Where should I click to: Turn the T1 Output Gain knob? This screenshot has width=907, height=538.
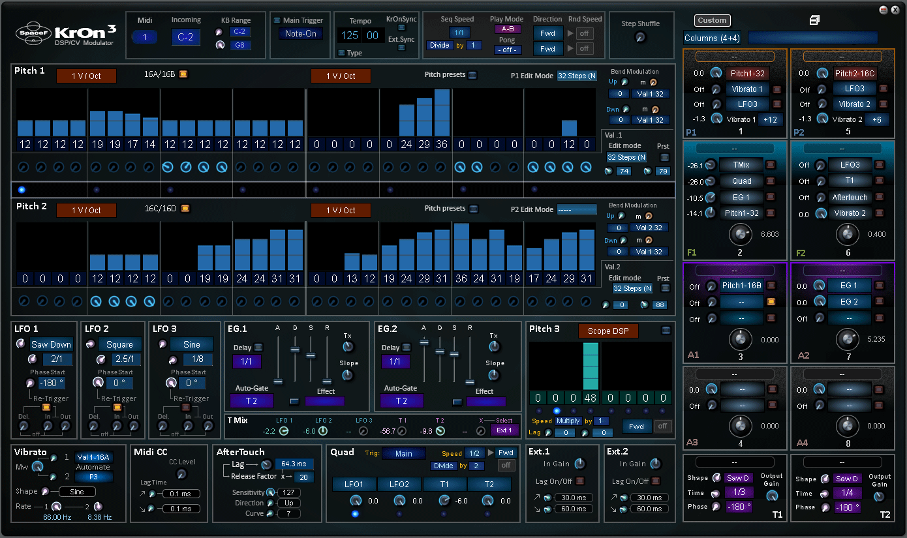[773, 496]
